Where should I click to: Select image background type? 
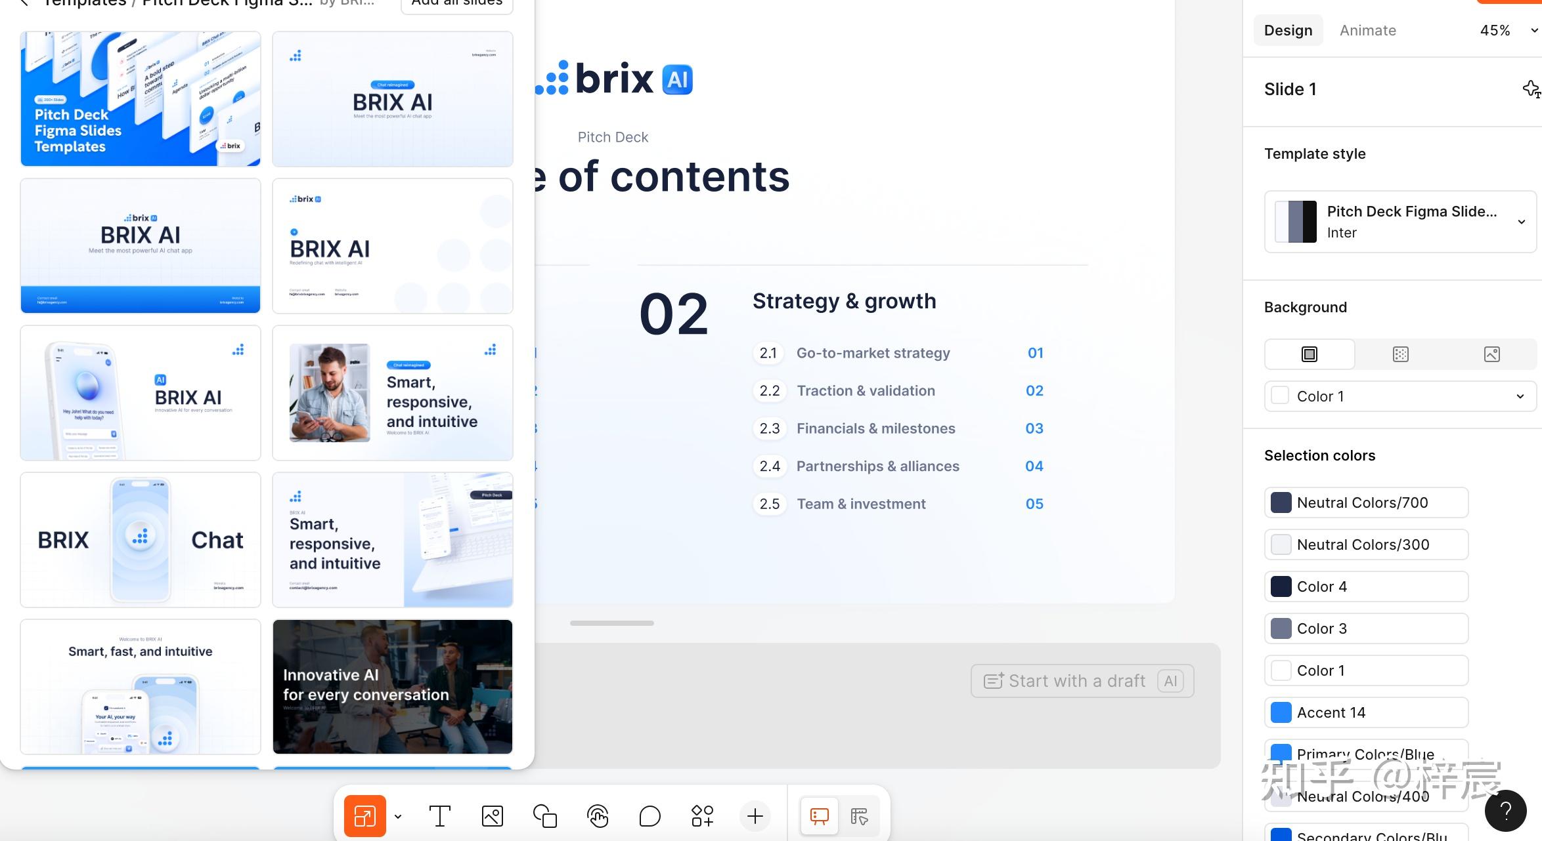1491,354
